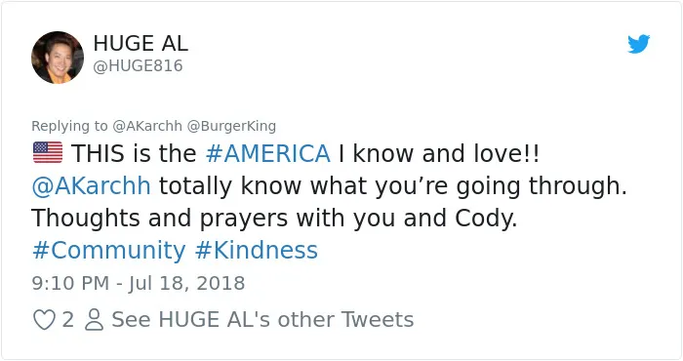See HUGE AL's other Tweets

(262, 320)
